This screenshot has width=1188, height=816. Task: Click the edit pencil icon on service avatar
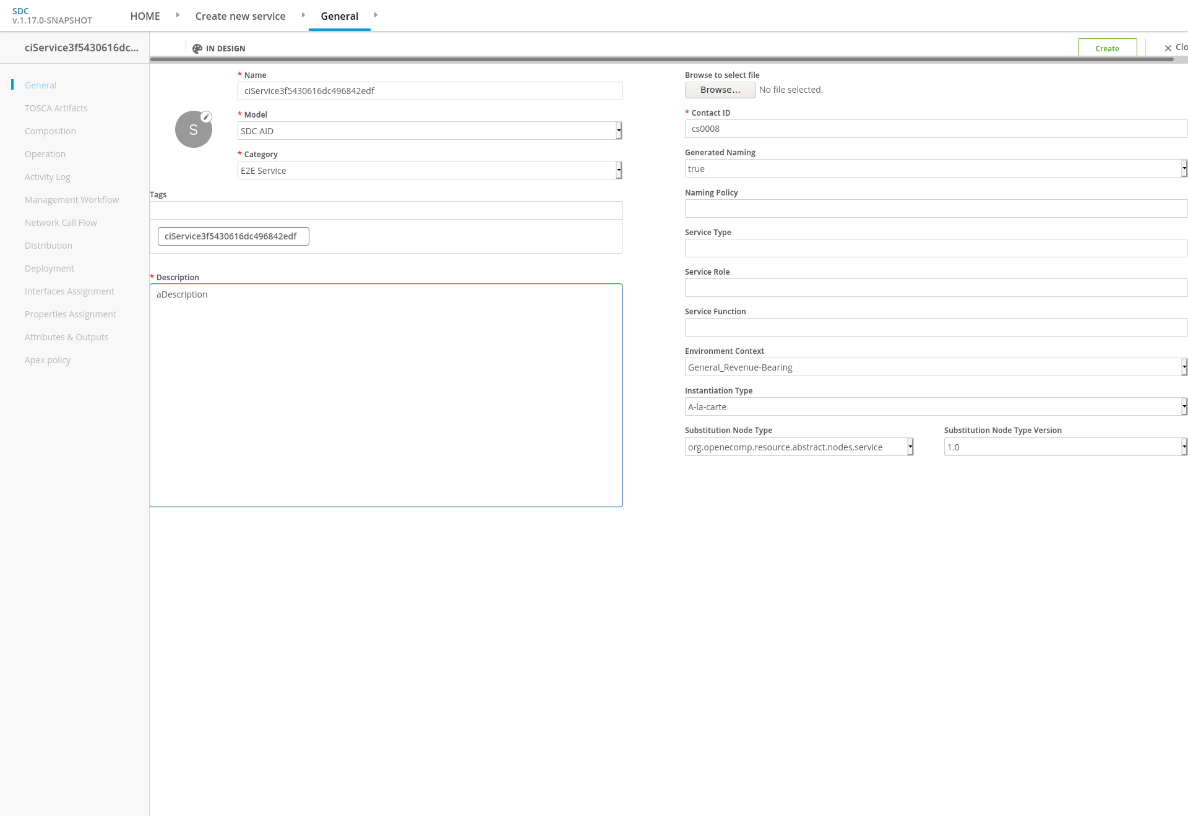(x=206, y=117)
